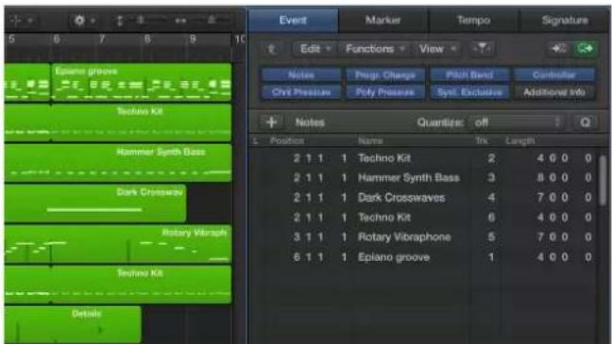The height and width of the screenshot is (344, 612).
Task: Toggle the Chnl Pressure filter button
Action: pos(301,92)
